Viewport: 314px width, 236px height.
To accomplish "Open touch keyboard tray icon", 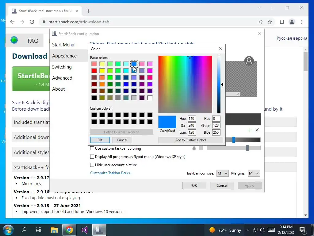I will coord(271,230).
